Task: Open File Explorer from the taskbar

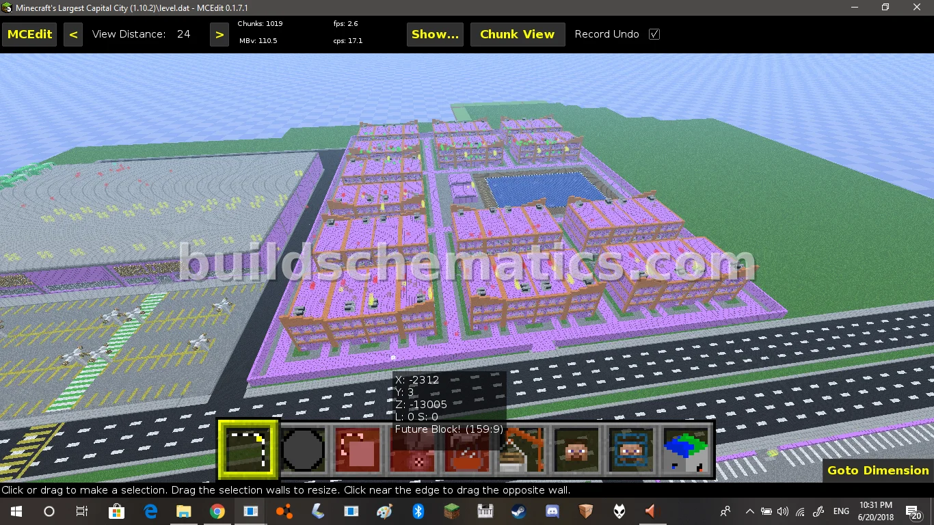Action: pos(184,511)
